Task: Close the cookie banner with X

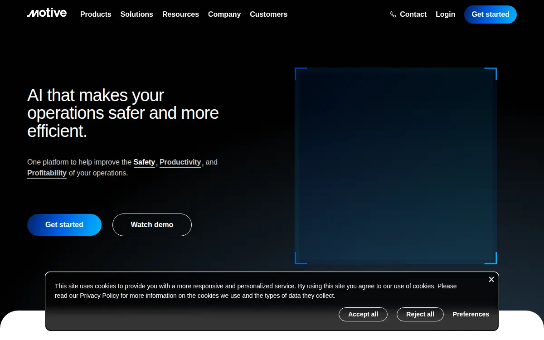Action: point(491,279)
